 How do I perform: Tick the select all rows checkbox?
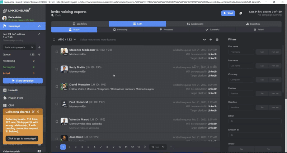[54, 40]
